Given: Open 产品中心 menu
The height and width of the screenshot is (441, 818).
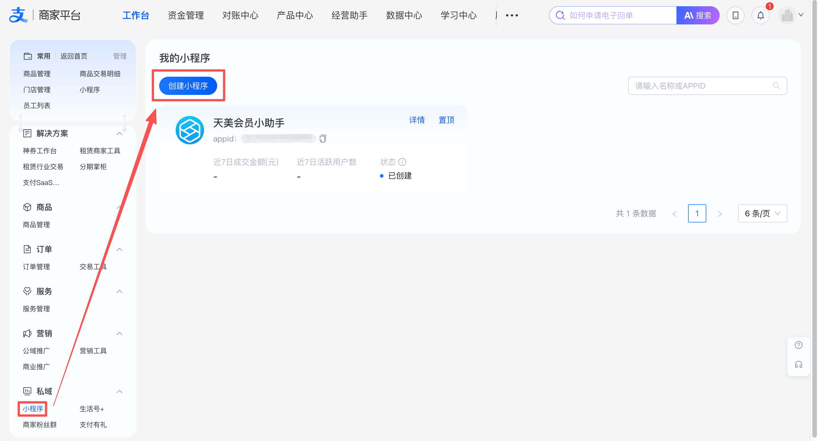Looking at the screenshot, I should 295,15.
